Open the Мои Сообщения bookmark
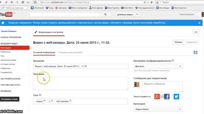The image size is (204, 114). (x=78, y=8)
